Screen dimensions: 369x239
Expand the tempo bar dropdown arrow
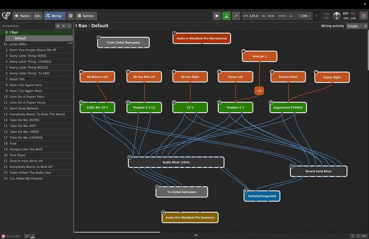[317, 16]
